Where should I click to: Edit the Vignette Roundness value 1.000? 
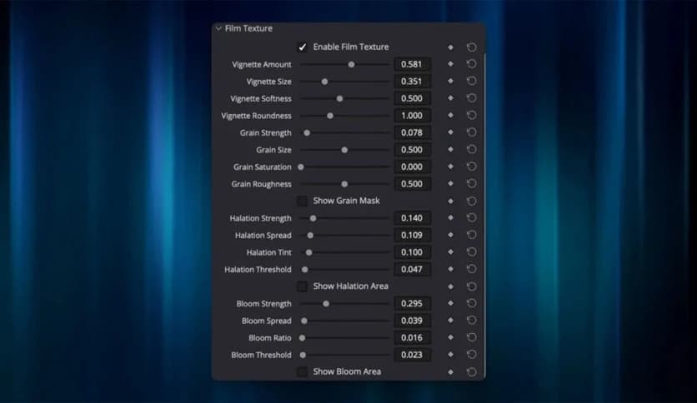[413, 116]
